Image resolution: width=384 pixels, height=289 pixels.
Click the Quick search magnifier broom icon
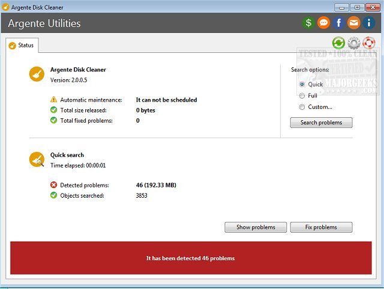37,159
